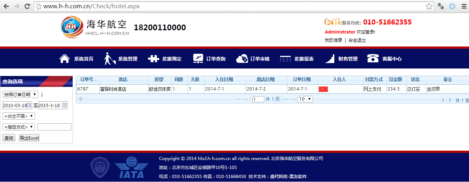Click the 网上支付 payment cell
469x182 pixels.
pos(374,89)
